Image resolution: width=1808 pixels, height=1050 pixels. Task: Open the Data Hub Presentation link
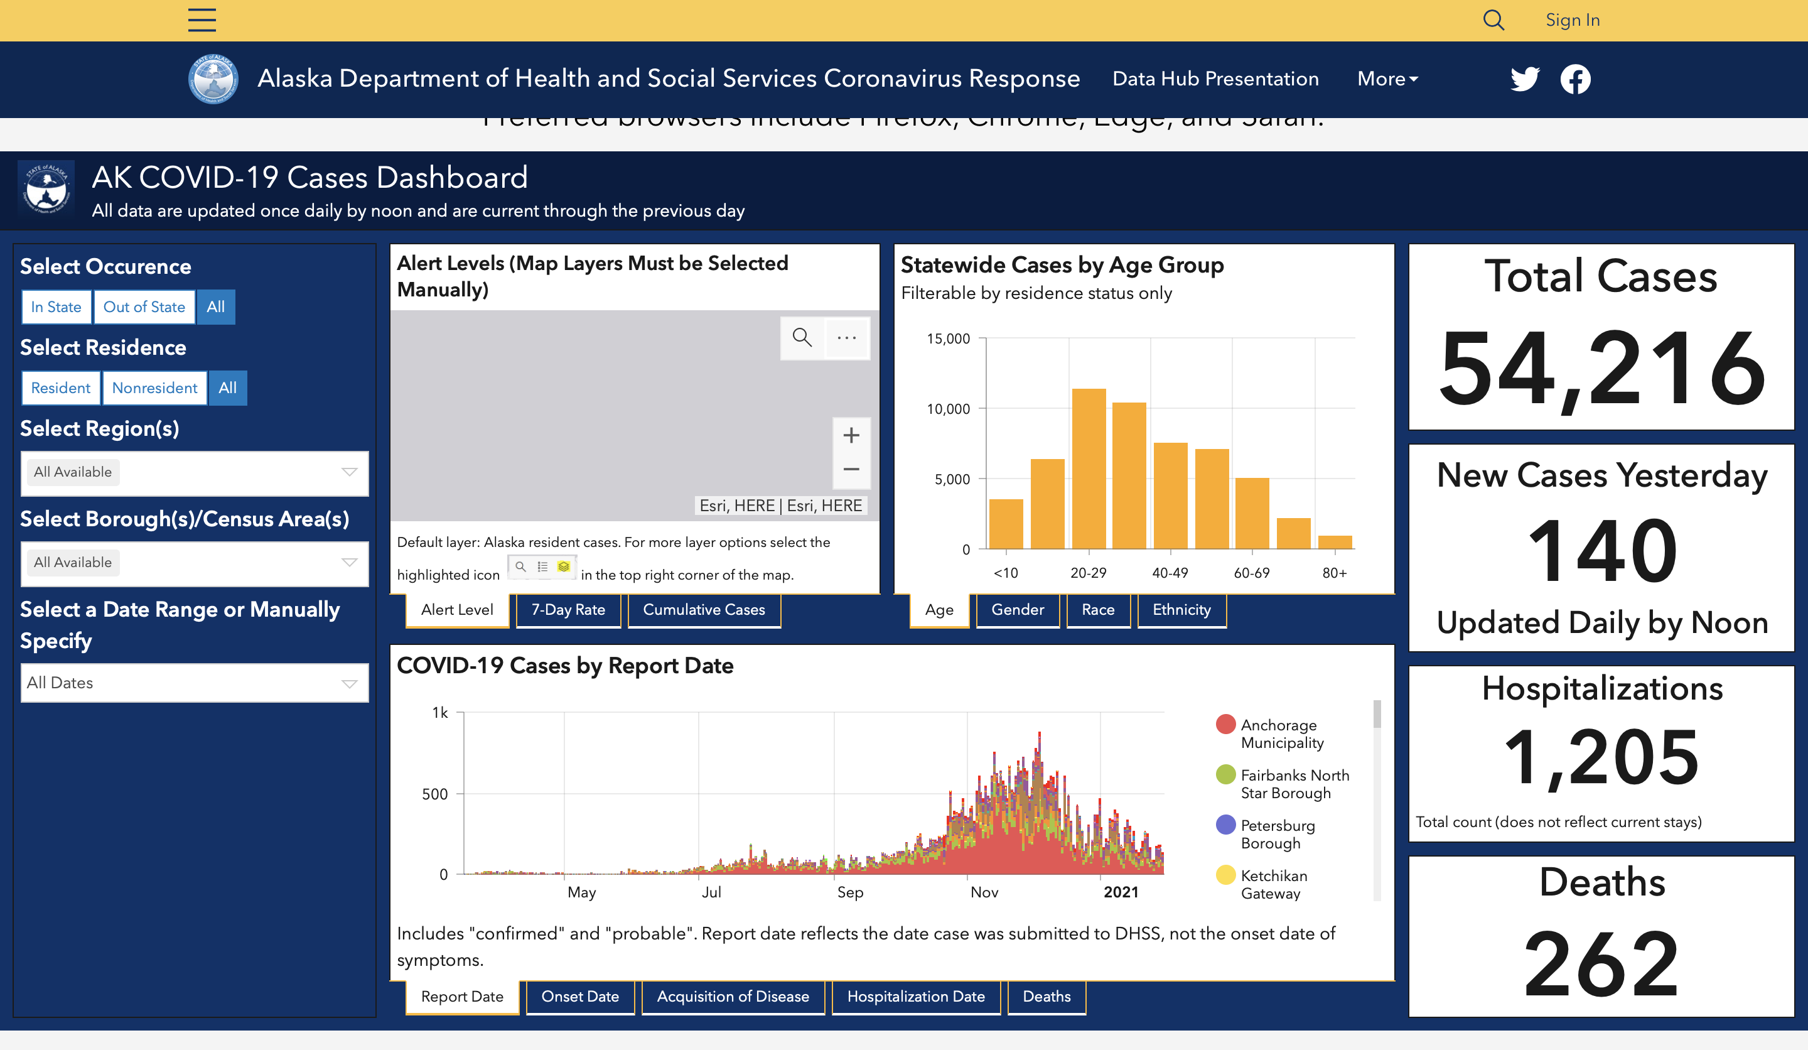(1215, 79)
